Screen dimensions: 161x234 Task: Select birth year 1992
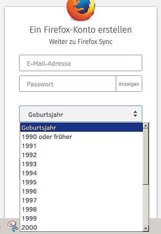click(81, 155)
